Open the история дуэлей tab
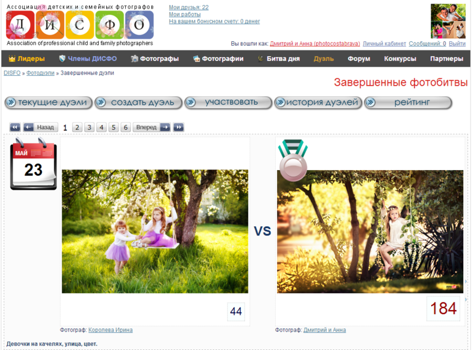The width and height of the screenshot is (475, 350). (x=318, y=103)
